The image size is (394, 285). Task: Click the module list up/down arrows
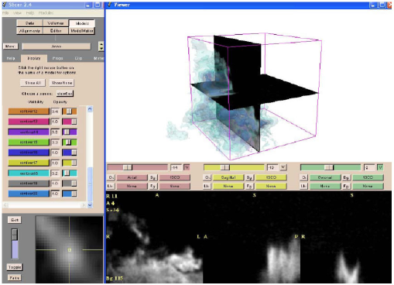tap(101, 46)
